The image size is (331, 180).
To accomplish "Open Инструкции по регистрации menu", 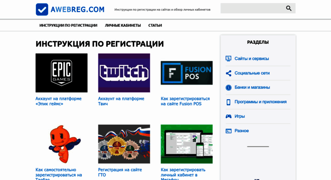I will click(x=68, y=25).
